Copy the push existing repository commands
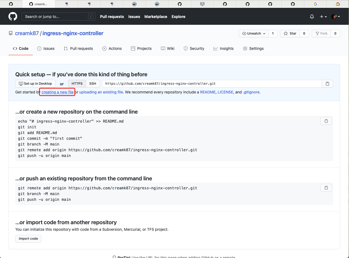Image resolution: width=349 pixels, height=258 pixels. [x=326, y=187]
